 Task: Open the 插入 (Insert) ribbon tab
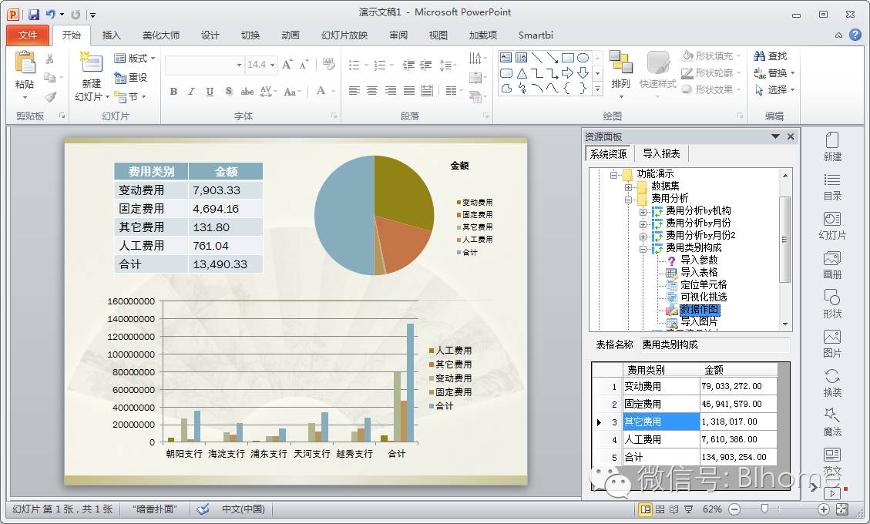coord(112,35)
